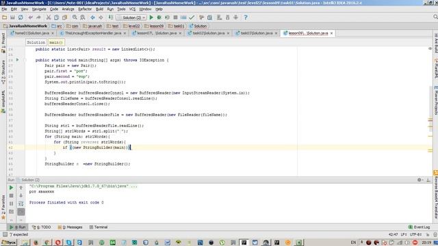Open Favorites side tool window
The image size is (438, 246).
coord(3,208)
